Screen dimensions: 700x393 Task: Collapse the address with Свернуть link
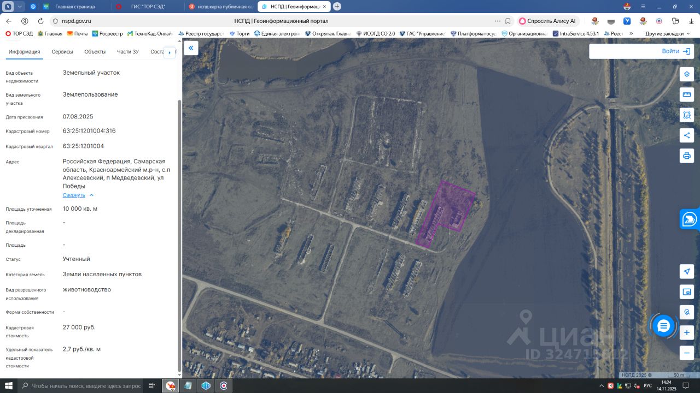coord(78,195)
